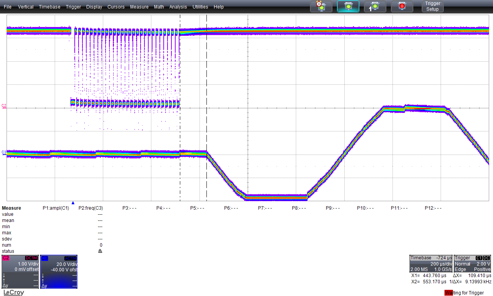Open the Analysis menu
The image size is (493, 296).
coord(178,7)
